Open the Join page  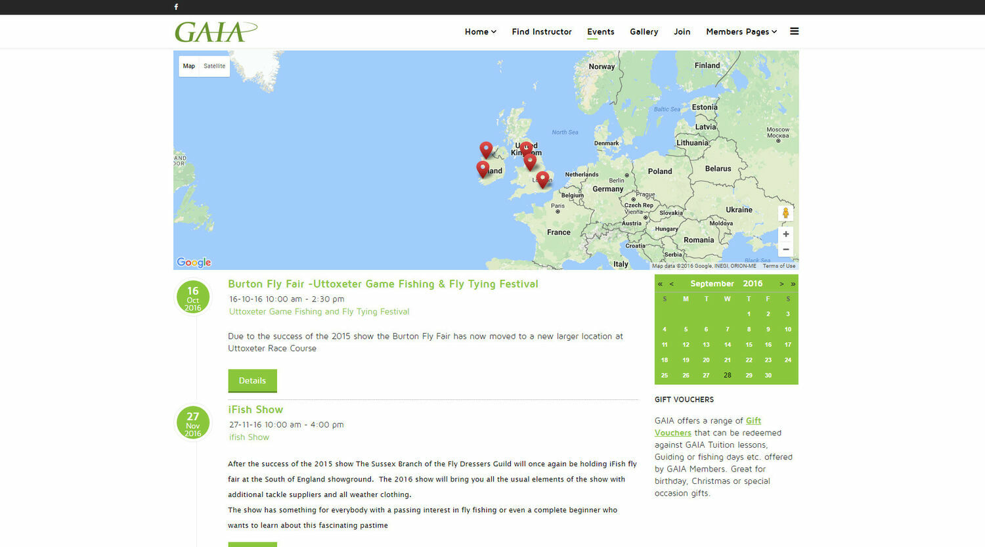682,32
